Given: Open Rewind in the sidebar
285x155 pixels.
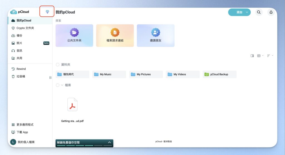Looking at the screenshot, I should pos(30,69).
